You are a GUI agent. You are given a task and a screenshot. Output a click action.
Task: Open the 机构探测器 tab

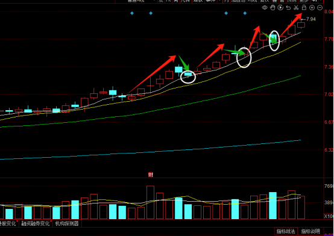pos(67,223)
